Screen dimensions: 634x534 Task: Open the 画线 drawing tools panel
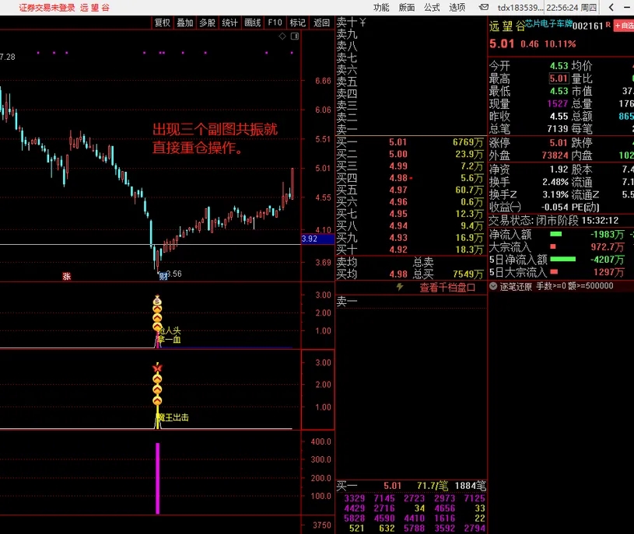click(253, 23)
